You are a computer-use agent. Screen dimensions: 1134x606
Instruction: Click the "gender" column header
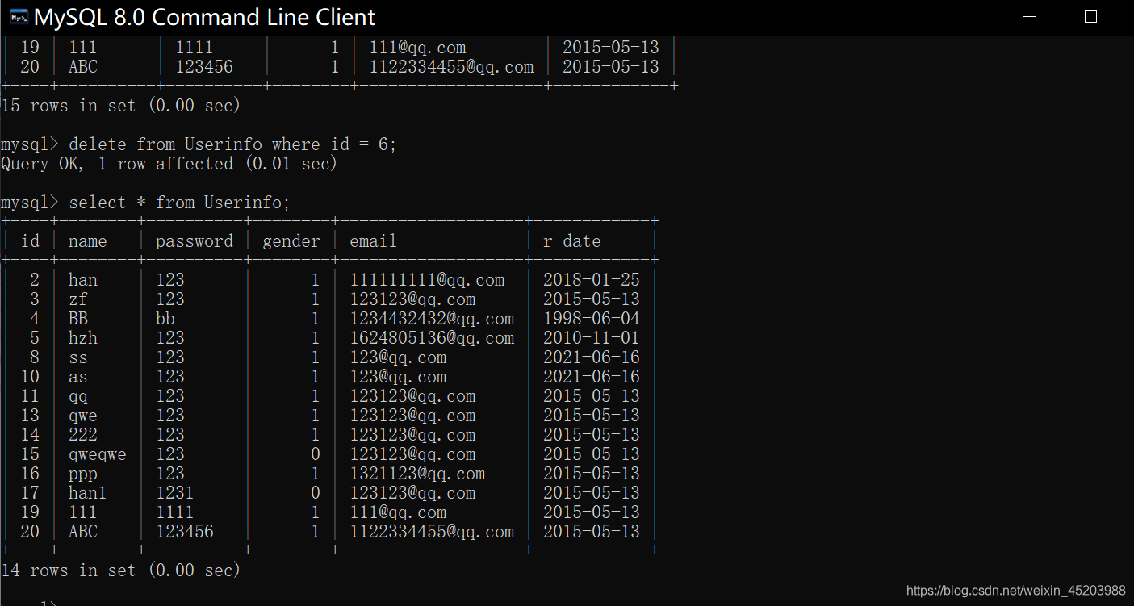[291, 241]
